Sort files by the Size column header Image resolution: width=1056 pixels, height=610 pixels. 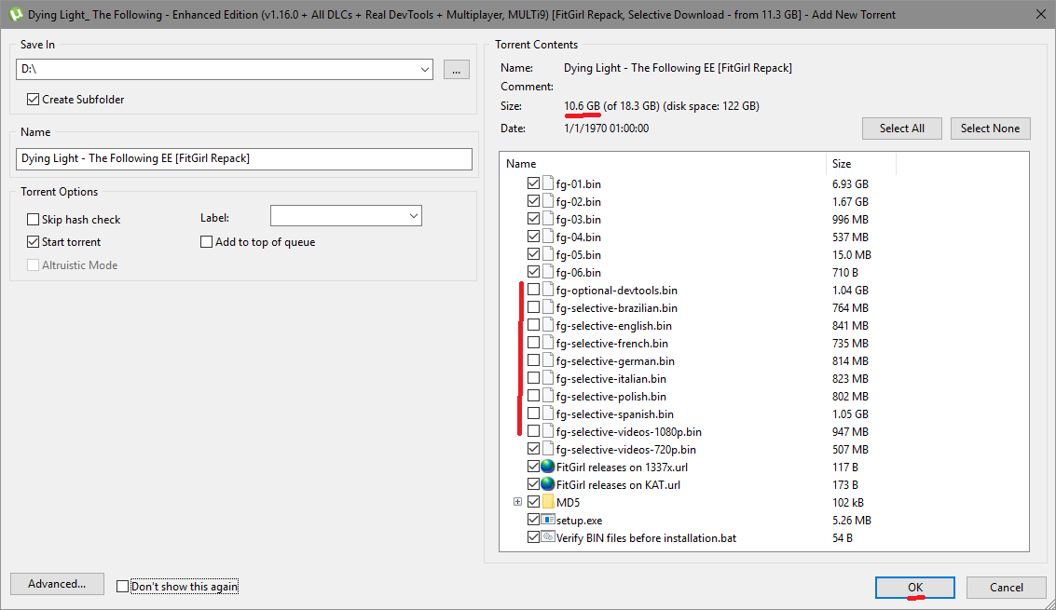[x=859, y=164]
